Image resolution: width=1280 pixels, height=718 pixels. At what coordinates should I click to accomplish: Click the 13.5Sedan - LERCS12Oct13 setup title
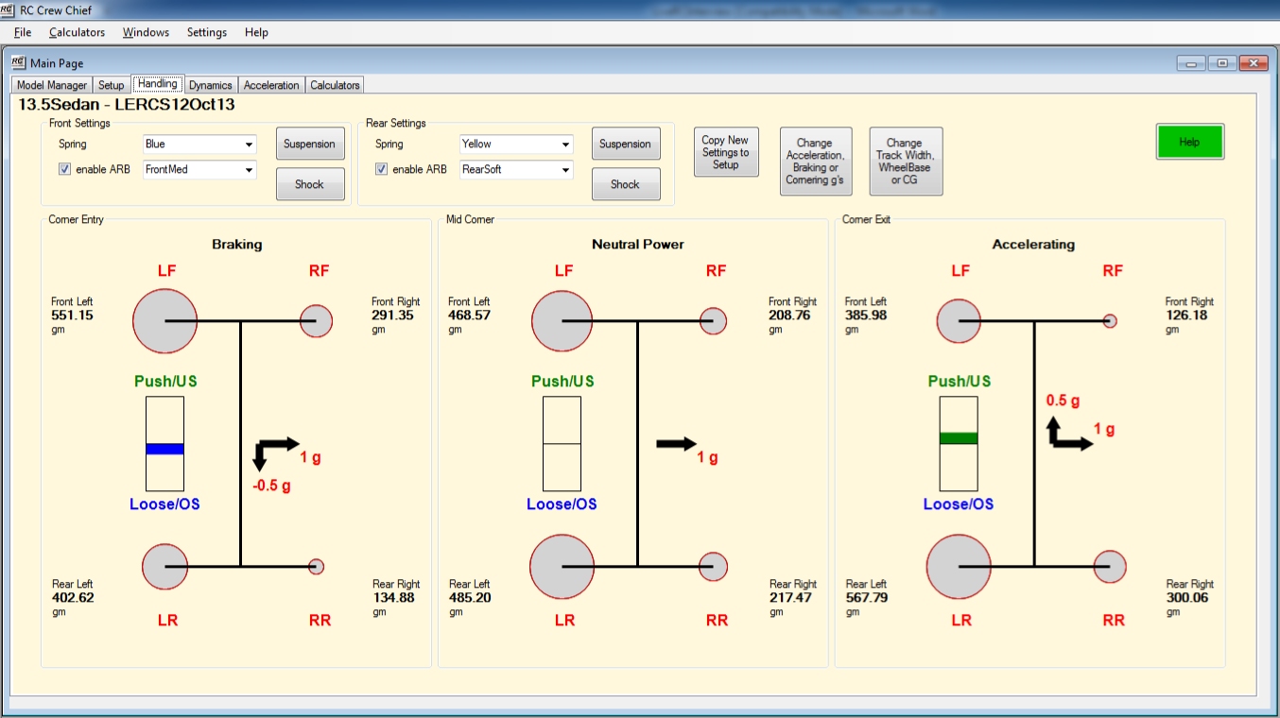127,105
